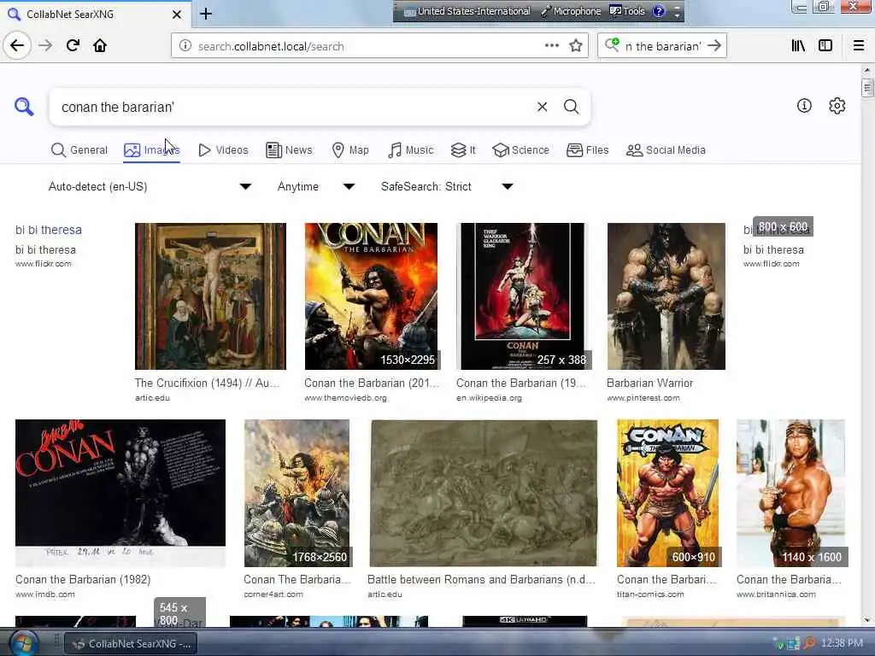Select the It category tab
875x656 pixels.
(x=463, y=150)
